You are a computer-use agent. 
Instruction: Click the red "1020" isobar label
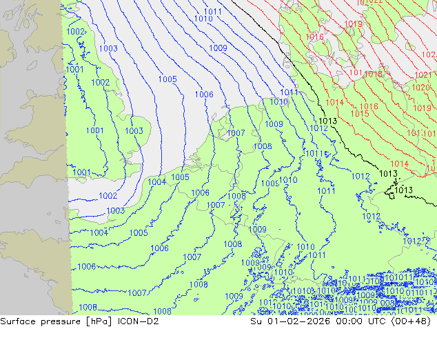421,88
